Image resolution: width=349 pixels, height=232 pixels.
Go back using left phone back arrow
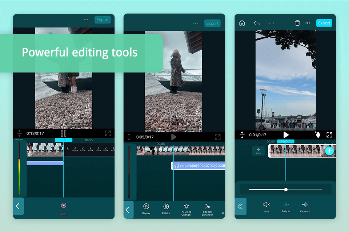(x=18, y=206)
